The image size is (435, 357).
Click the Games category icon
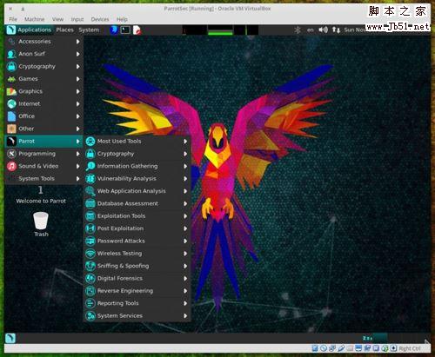click(11, 79)
